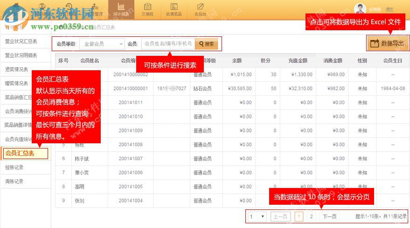The height and width of the screenshot is (228, 410).
Task: Go to page 2 in pagination
Action: pyautogui.click(x=311, y=216)
